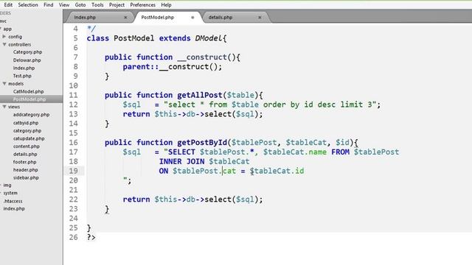Viewport: 472px width, 265px height.
Task: Open footer.php file
Action: pos(24,162)
